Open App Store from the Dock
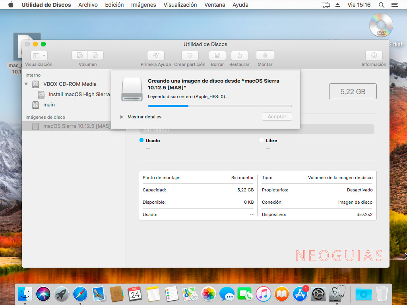The image size is (407, 305). coord(300,294)
